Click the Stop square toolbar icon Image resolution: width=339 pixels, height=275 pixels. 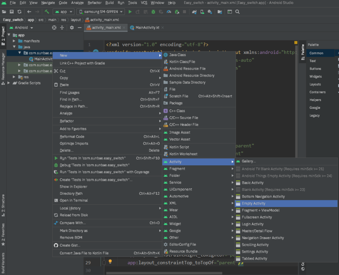point(185,12)
